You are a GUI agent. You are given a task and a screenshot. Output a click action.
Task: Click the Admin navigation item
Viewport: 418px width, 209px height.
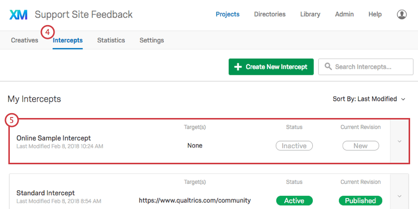[x=344, y=14]
